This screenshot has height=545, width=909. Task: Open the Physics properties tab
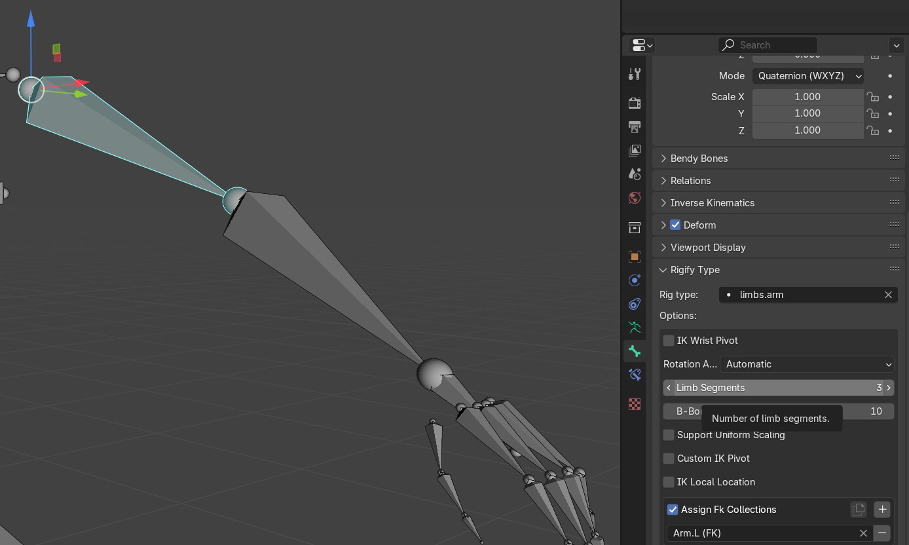coord(634,280)
